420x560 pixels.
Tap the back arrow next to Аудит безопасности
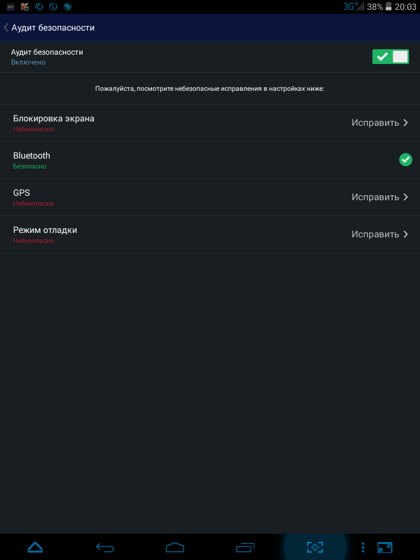[x=5, y=27]
